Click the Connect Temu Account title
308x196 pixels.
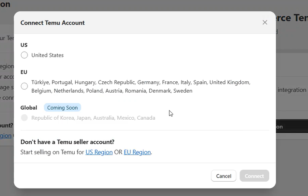pos(53,23)
